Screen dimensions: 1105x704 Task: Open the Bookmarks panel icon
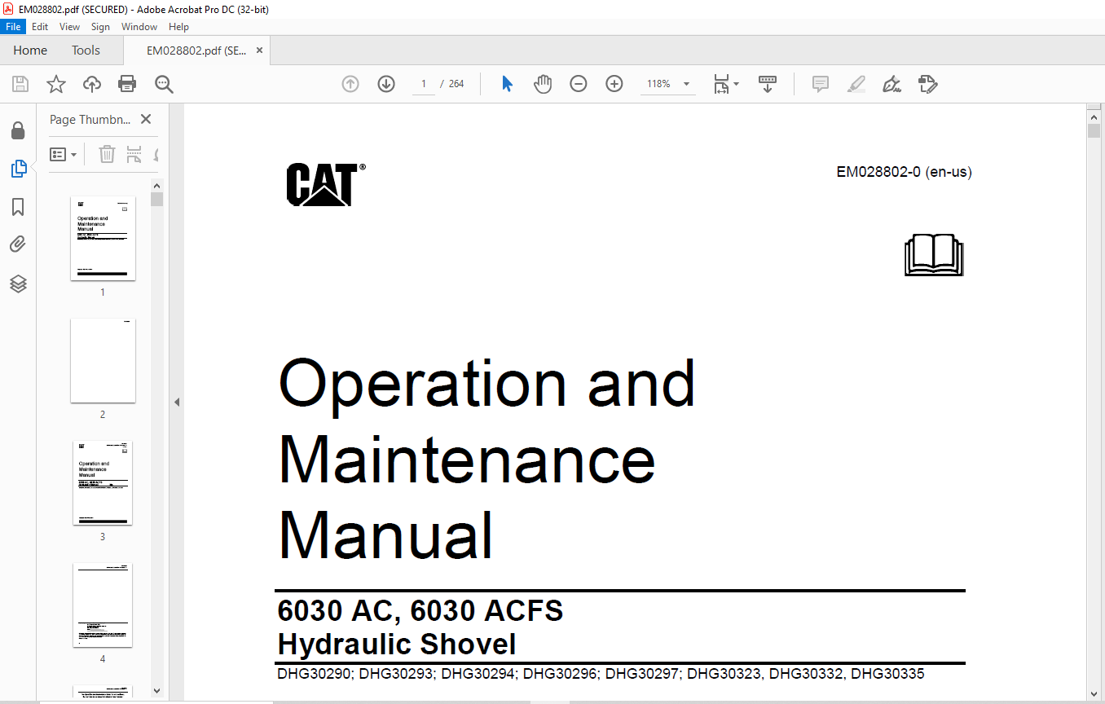(x=18, y=207)
